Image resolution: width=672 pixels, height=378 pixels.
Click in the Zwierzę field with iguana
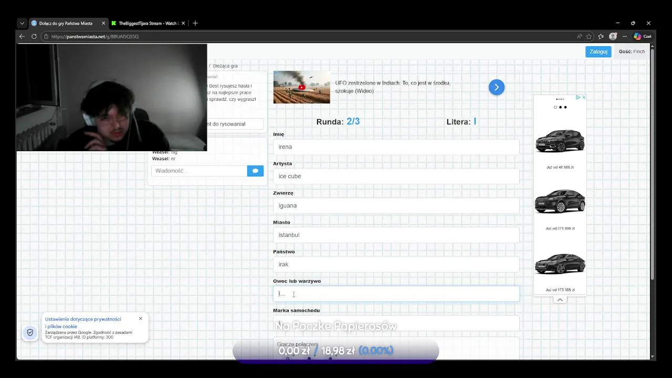[x=396, y=206]
